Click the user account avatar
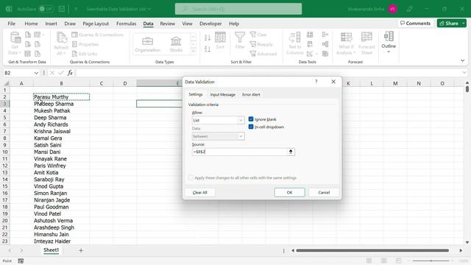The image size is (471, 265). click(x=392, y=9)
